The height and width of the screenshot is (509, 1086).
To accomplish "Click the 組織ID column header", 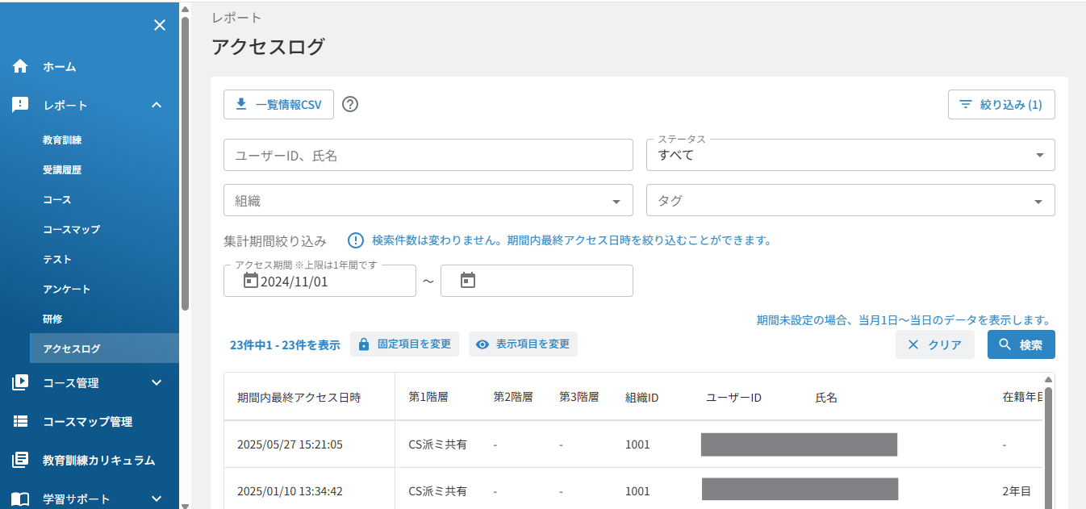I will [x=642, y=397].
